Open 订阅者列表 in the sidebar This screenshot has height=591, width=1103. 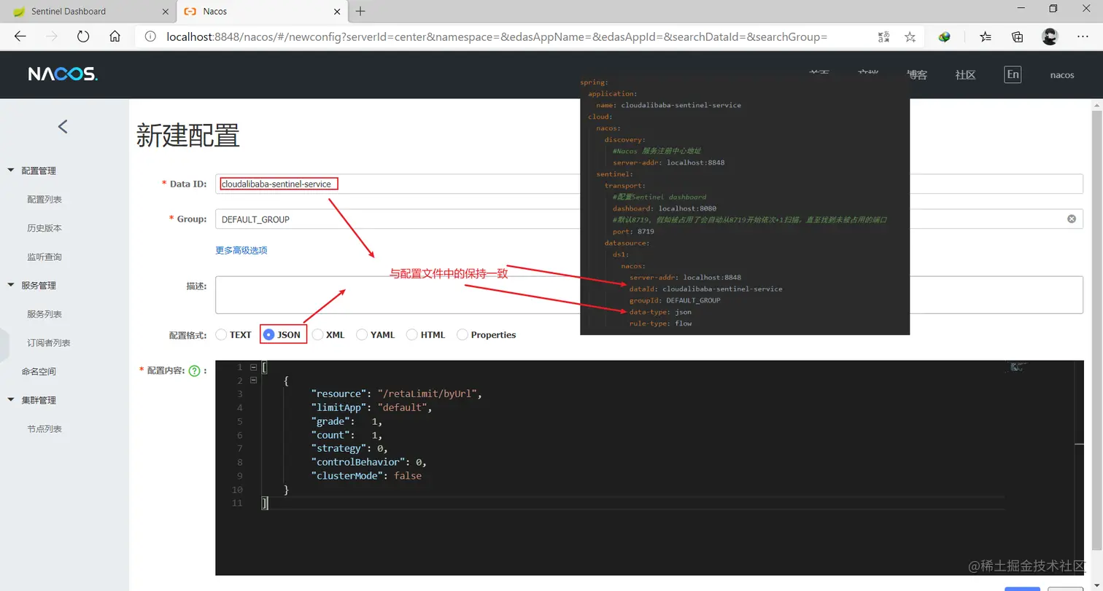click(x=49, y=343)
